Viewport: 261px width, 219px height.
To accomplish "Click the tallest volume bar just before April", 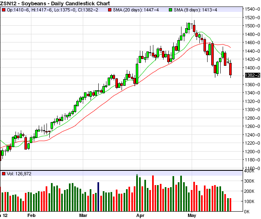I will [137, 193].
